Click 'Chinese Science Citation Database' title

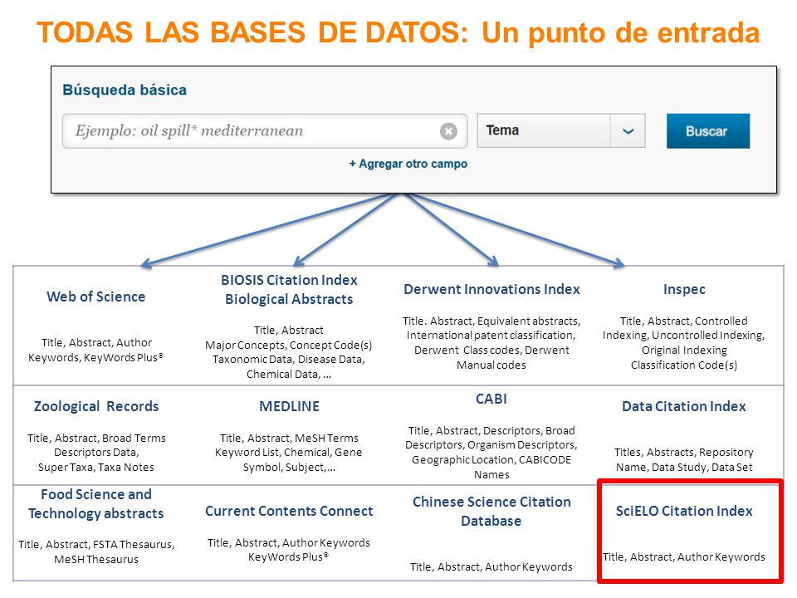491,511
